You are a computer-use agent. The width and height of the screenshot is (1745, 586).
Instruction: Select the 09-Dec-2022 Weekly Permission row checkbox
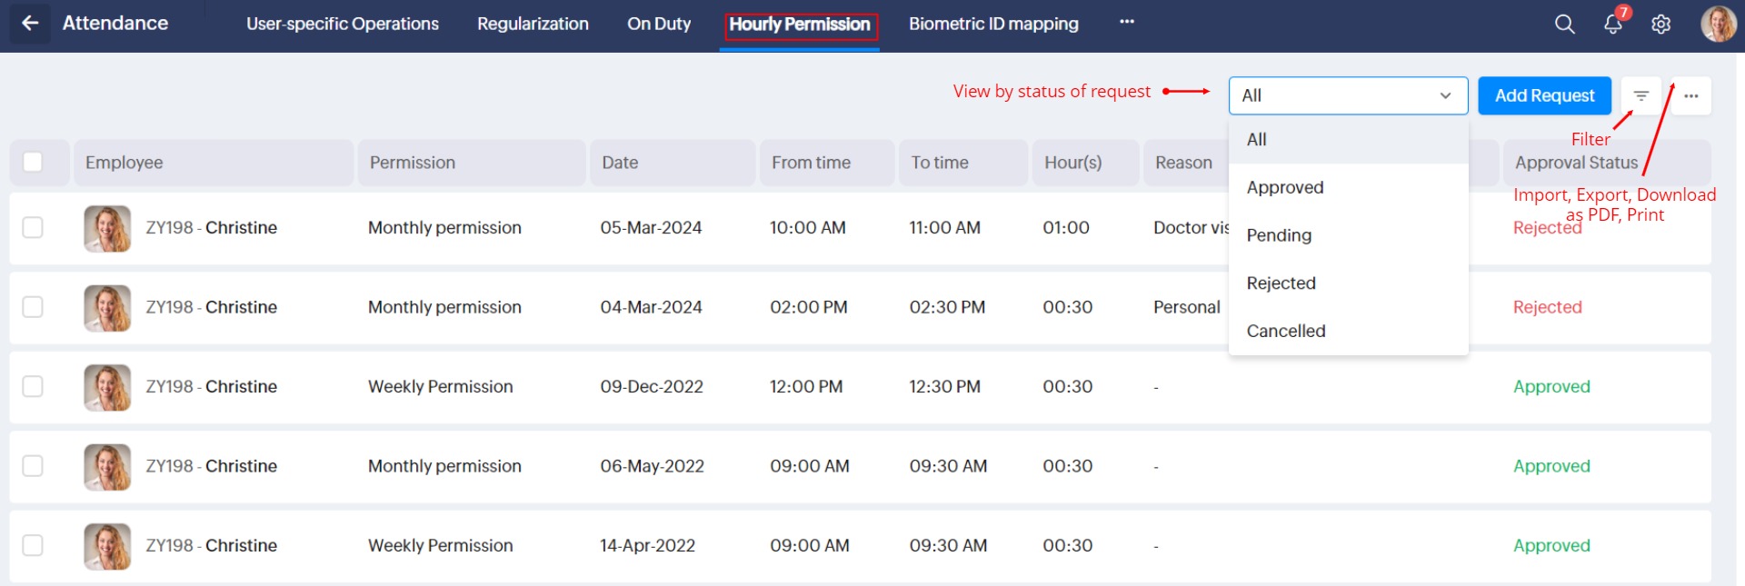point(33,386)
